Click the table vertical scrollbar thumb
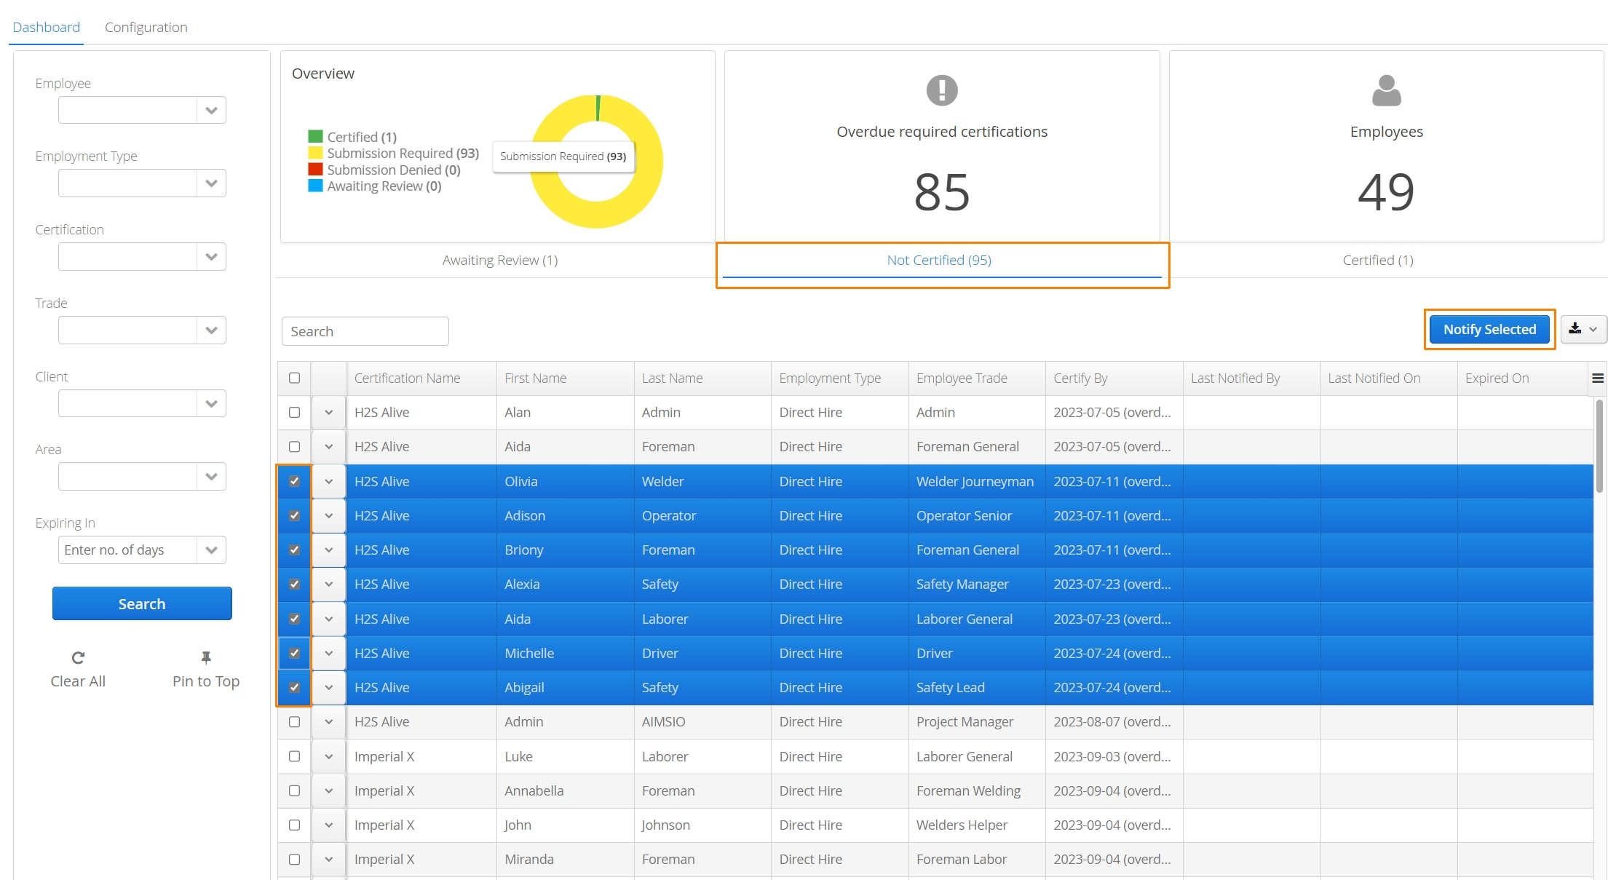The height and width of the screenshot is (880, 1608). [x=1599, y=445]
